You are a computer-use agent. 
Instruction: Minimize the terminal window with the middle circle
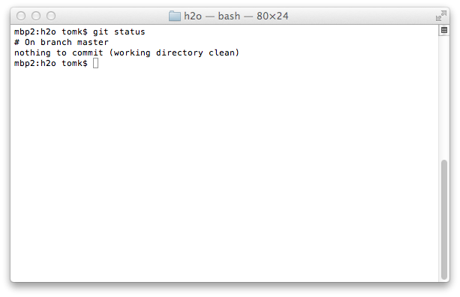[36, 16]
